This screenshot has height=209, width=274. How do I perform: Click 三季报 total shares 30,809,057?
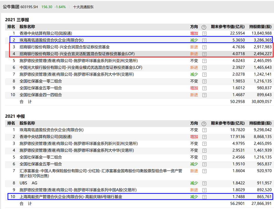tap(262, 102)
